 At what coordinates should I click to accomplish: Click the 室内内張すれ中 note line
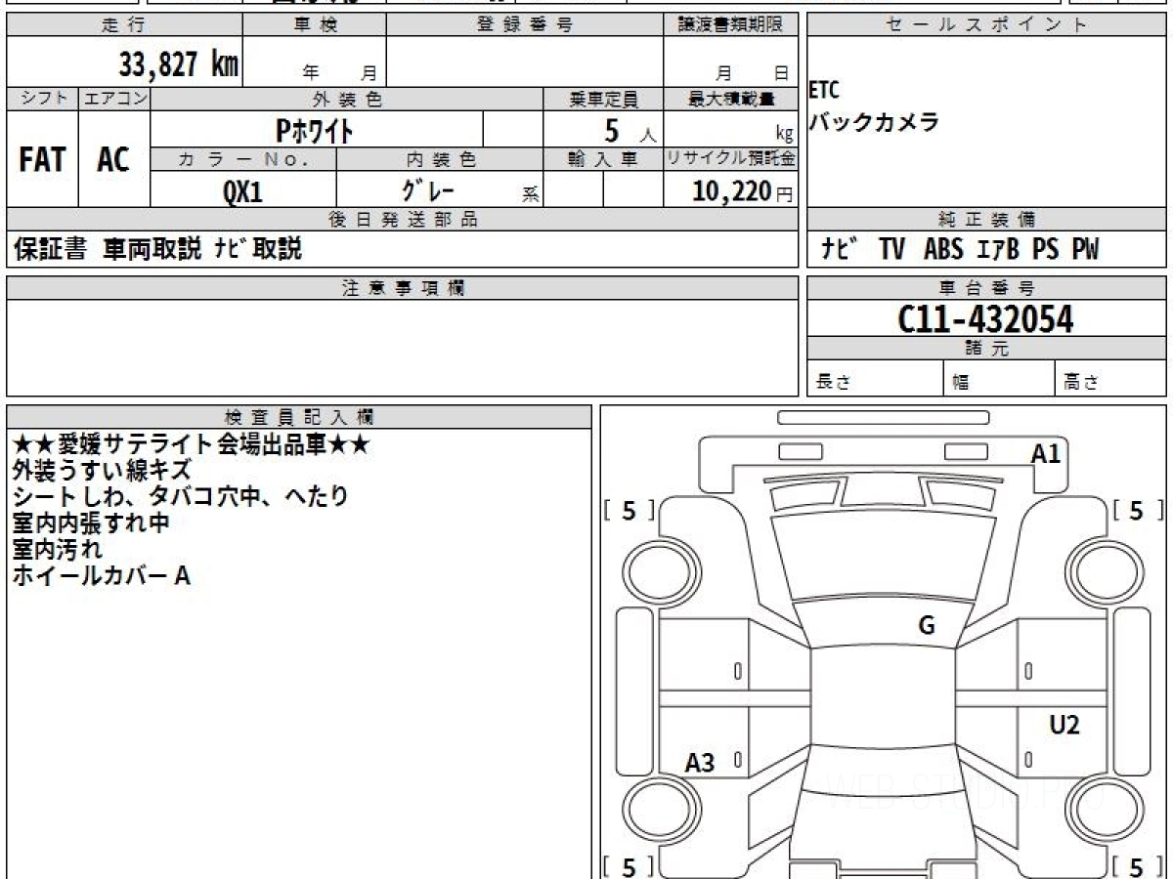tap(91, 523)
